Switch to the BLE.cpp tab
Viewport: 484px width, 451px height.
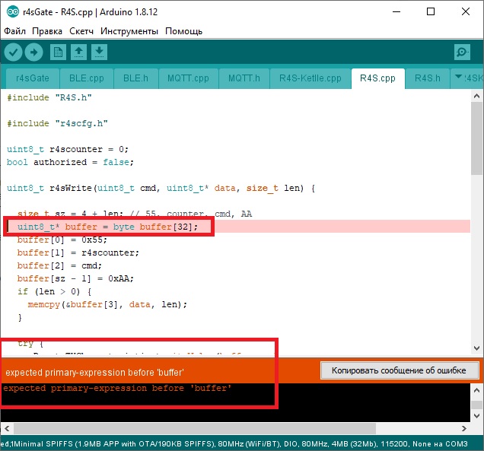pyautogui.click(x=87, y=78)
